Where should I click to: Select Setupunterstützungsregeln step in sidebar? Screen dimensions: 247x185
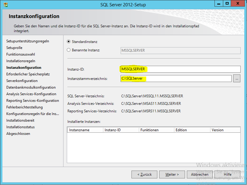tap(28, 41)
